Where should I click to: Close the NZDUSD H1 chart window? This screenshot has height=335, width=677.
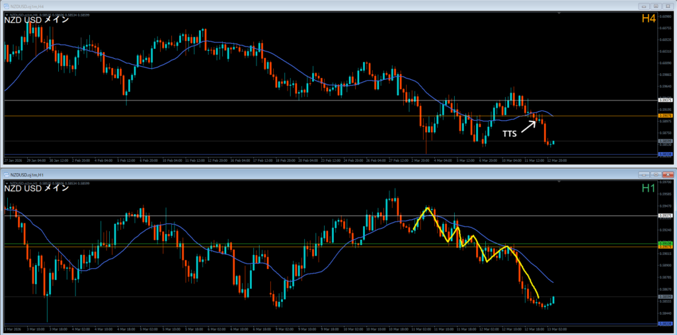(668, 174)
